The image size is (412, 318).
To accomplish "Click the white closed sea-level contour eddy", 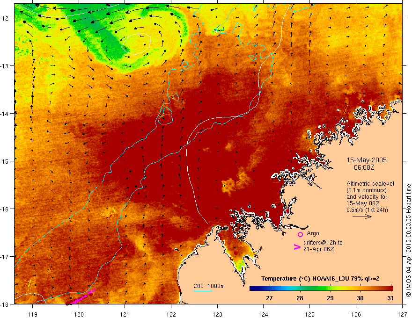I will click(136, 44).
